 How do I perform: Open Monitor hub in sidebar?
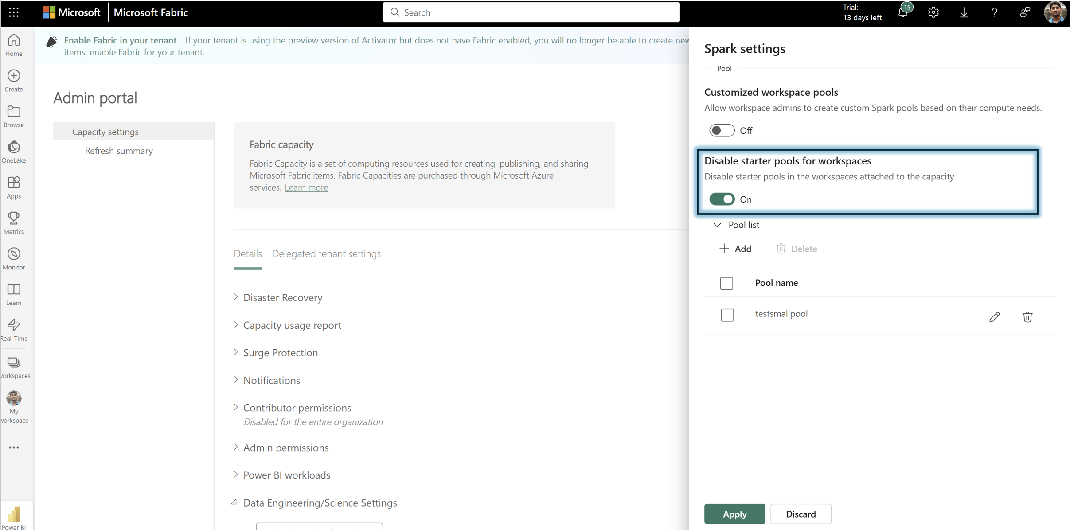tap(14, 259)
